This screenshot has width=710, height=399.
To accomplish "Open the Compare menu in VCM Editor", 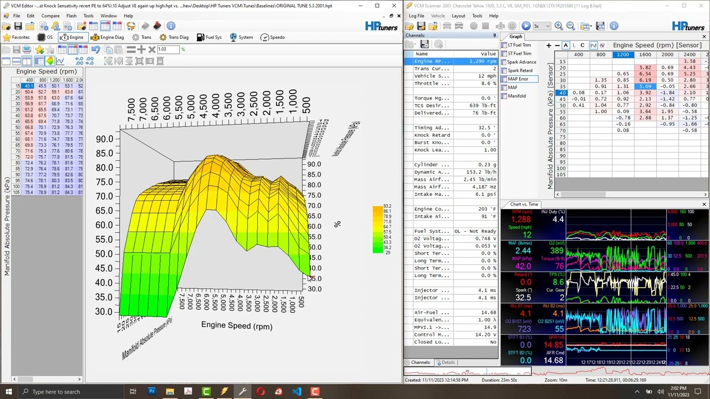I will (x=50, y=16).
